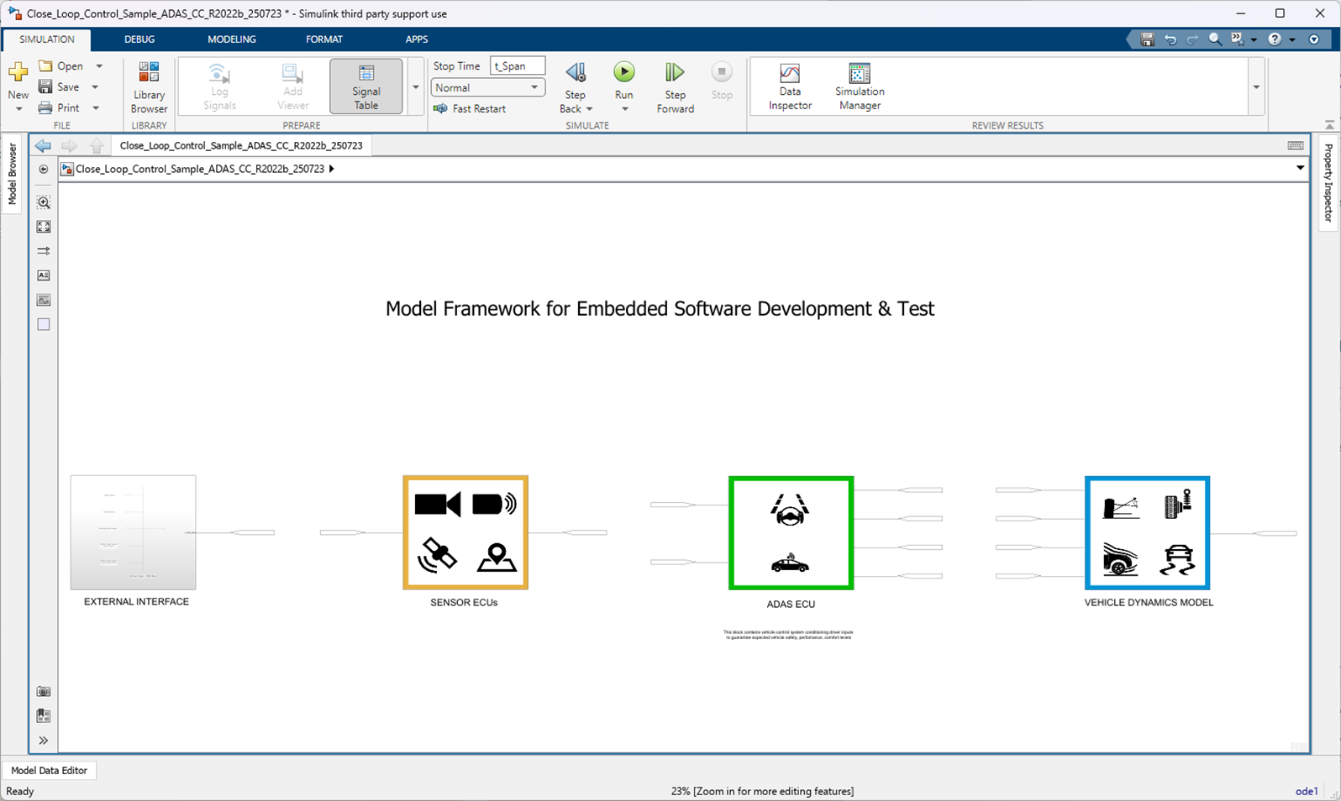Image resolution: width=1341 pixels, height=801 pixels.
Task: Select the VEHICLE DYNAMICS MODEL block
Action: [x=1148, y=533]
